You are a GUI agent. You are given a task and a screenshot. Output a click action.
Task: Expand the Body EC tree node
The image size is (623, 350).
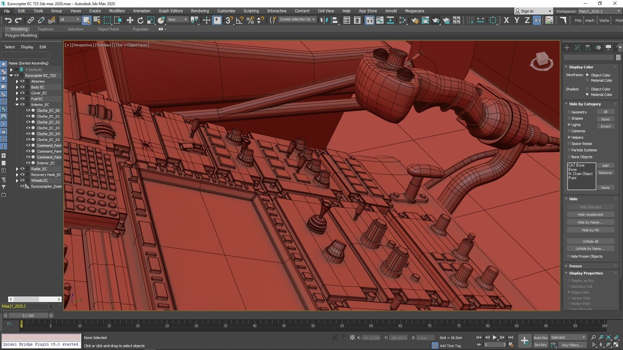(x=17, y=87)
